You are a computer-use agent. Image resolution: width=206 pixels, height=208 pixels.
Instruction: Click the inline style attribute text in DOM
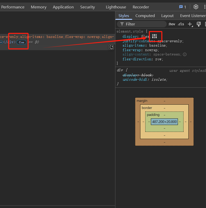57,37
